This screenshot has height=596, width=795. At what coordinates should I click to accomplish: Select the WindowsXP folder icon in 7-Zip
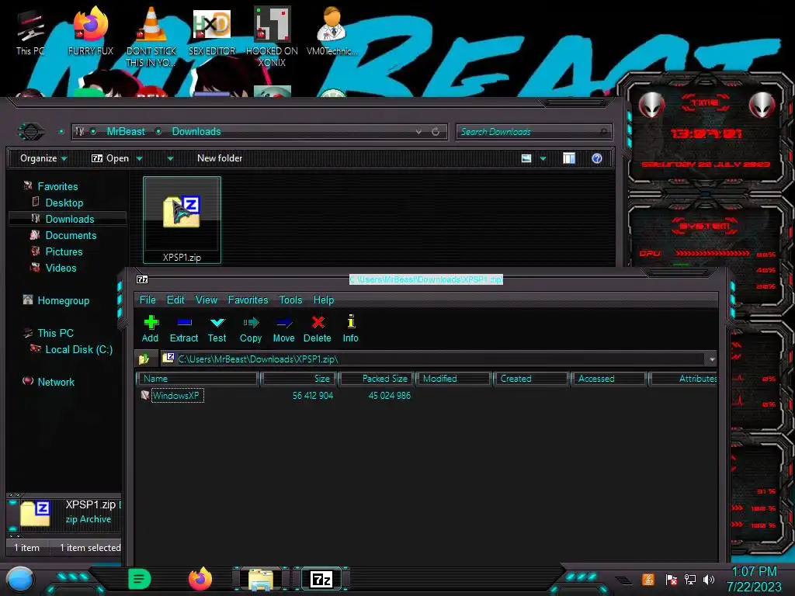(145, 395)
